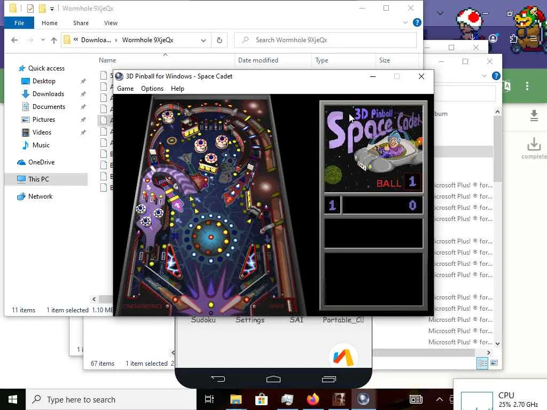This screenshot has height=410, width=547.
Task: Open Videos in the navigation pane
Action: click(42, 132)
